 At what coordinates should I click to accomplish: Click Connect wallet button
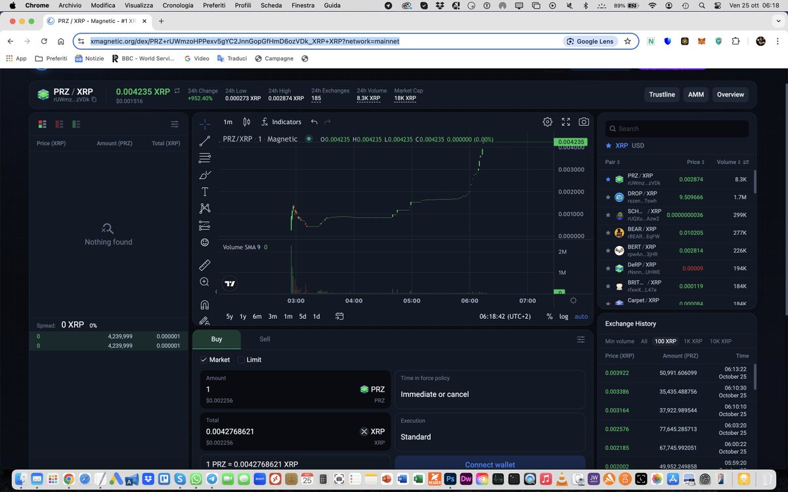tap(490, 464)
